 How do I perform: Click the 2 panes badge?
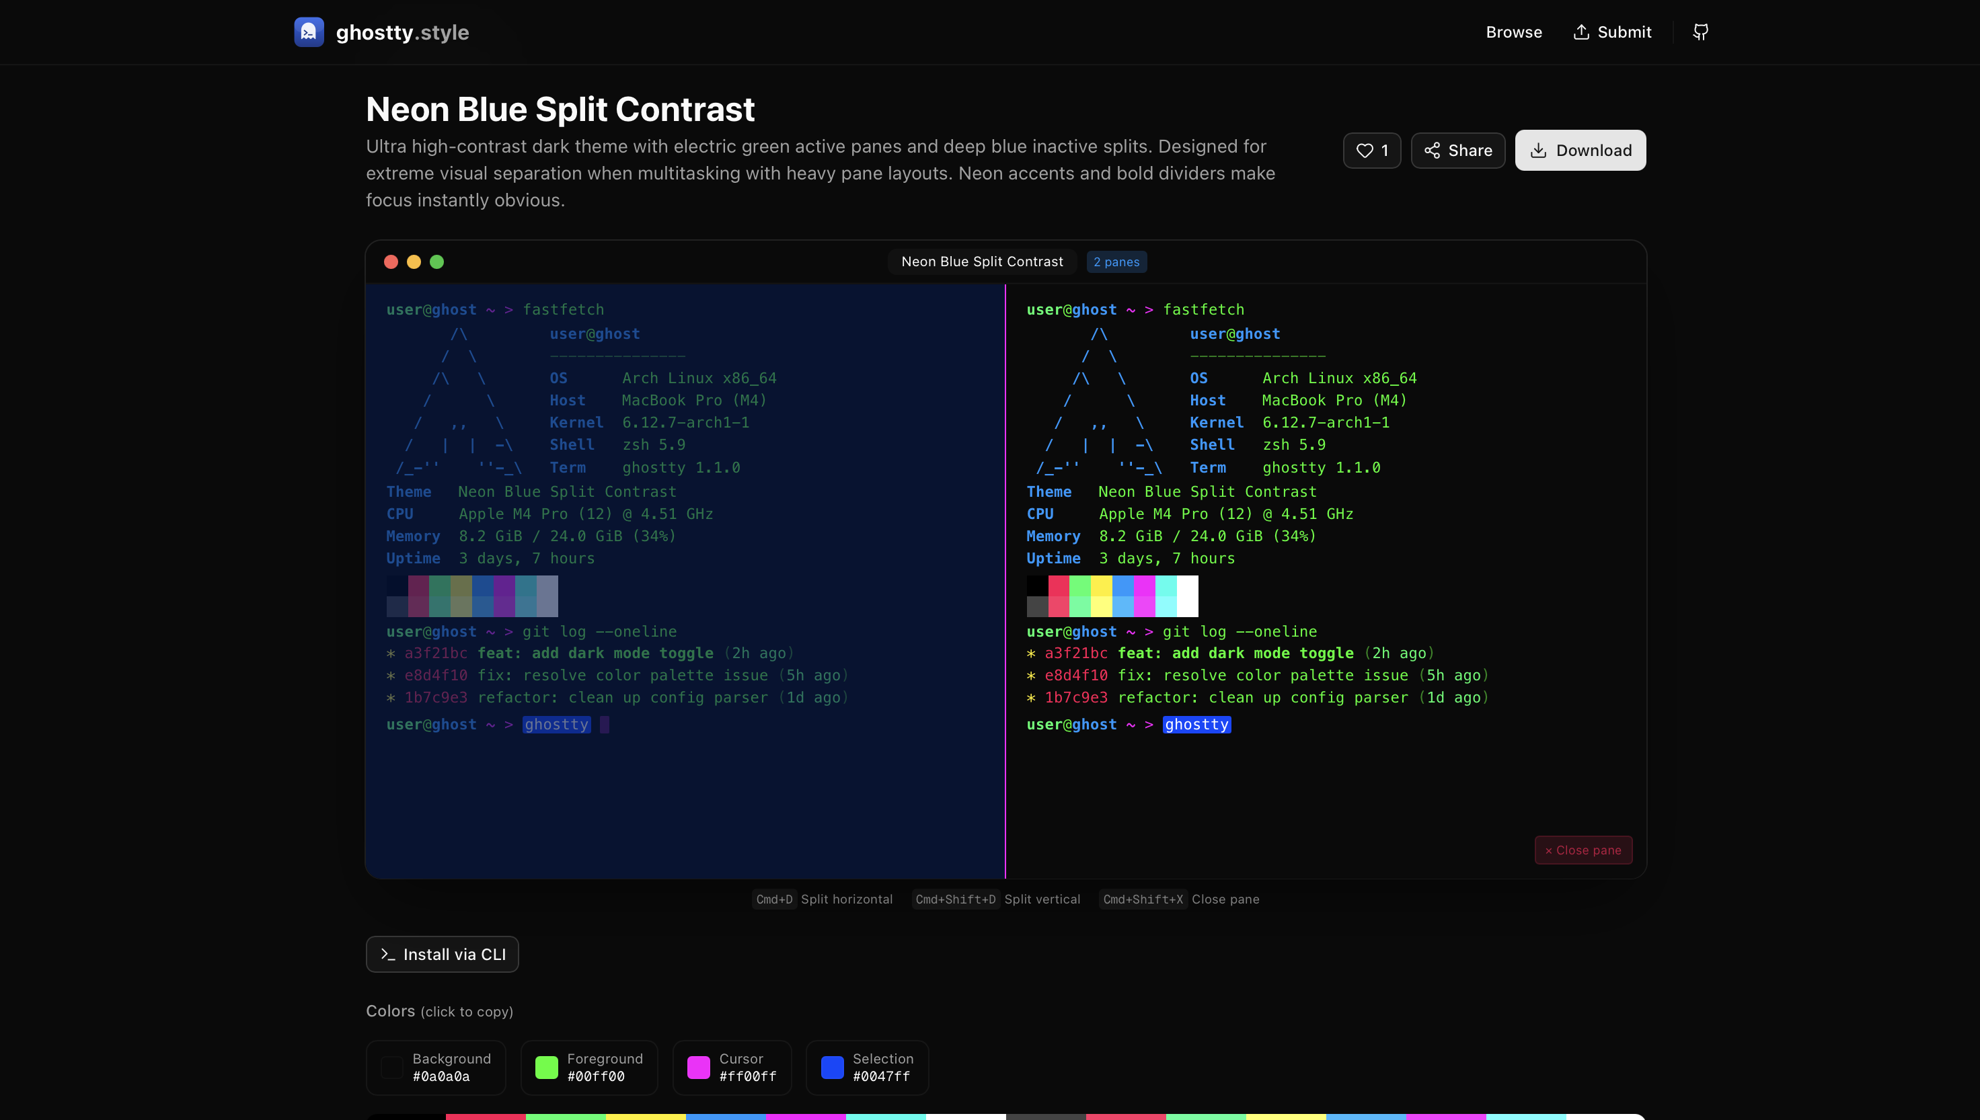[x=1116, y=262]
